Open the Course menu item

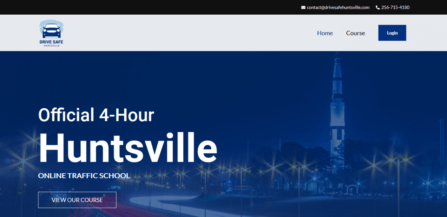point(355,33)
